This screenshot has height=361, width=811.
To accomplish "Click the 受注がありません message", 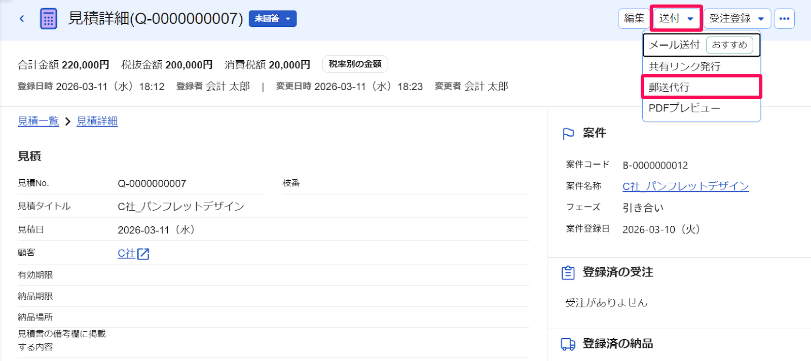I will pyautogui.click(x=606, y=303).
